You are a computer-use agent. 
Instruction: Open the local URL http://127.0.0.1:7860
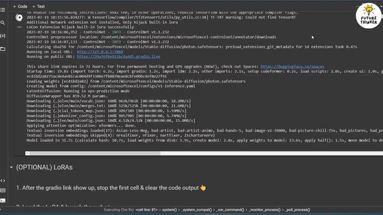[x=100, y=52]
